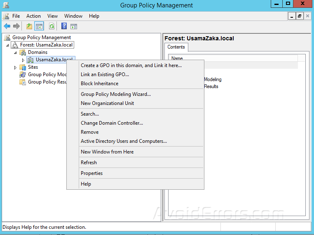Click the application icon in title bar
This screenshot has width=314, height=235.
(6, 5)
